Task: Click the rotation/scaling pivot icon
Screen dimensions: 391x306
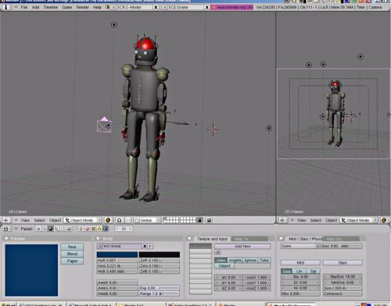Action: pyautogui.click(x=120, y=220)
